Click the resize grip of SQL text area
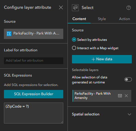Image resolution: width=136 pixels, height=131 pixels. (x=62, y=122)
